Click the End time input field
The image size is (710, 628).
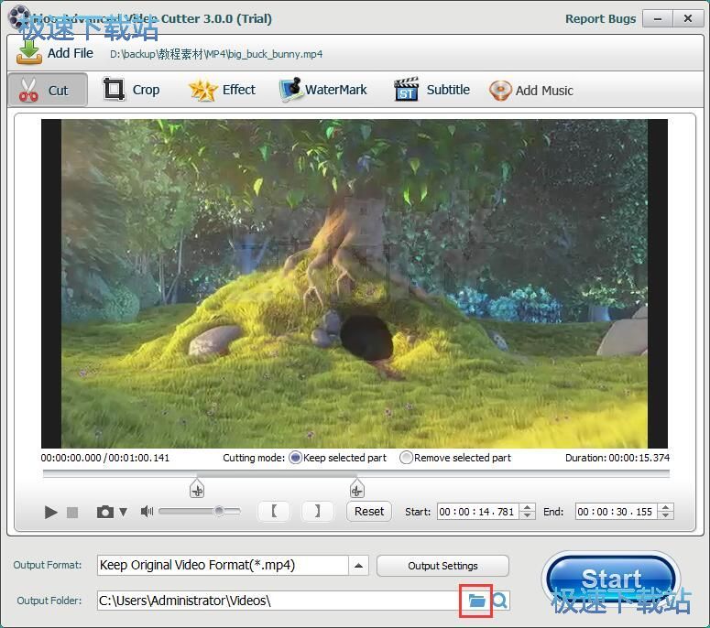616,512
